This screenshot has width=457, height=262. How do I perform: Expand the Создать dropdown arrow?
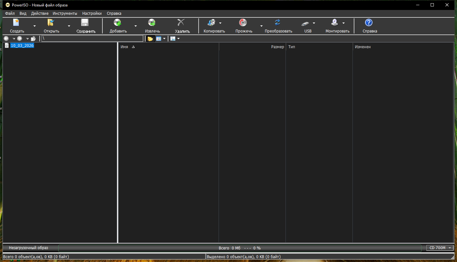point(34,26)
